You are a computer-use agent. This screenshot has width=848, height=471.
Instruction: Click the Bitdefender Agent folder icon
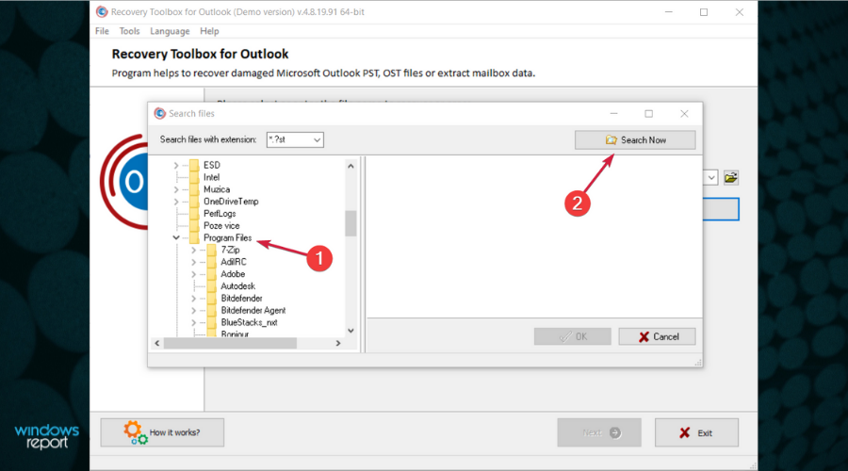coord(212,311)
